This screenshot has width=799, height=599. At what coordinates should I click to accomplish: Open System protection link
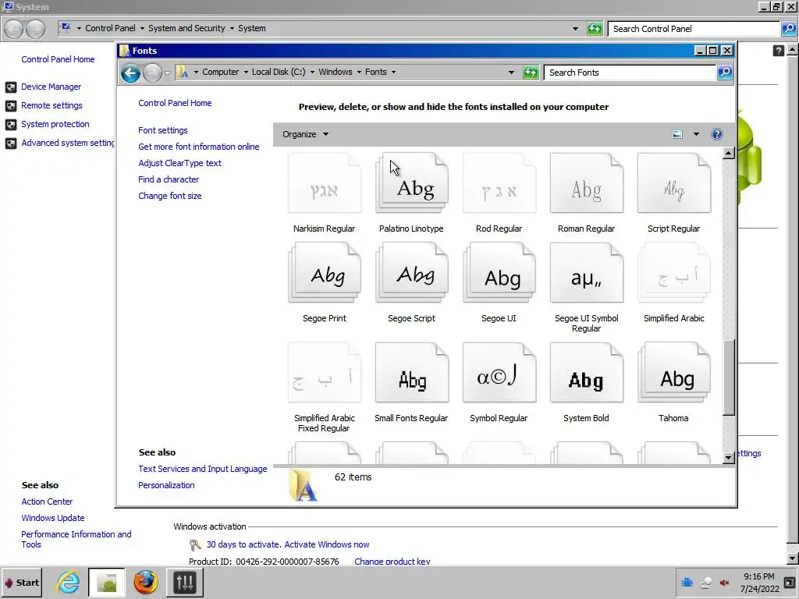[x=55, y=124]
